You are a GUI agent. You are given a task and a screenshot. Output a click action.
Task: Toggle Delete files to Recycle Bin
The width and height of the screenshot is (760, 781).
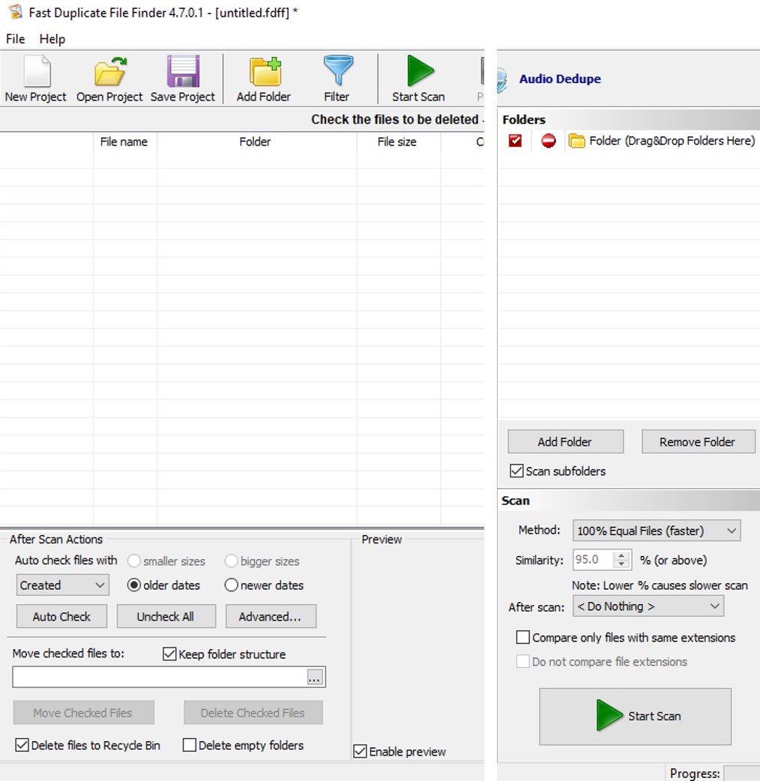(x=22, y=745)
